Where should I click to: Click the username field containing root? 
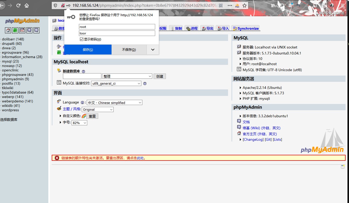point(117,27)
